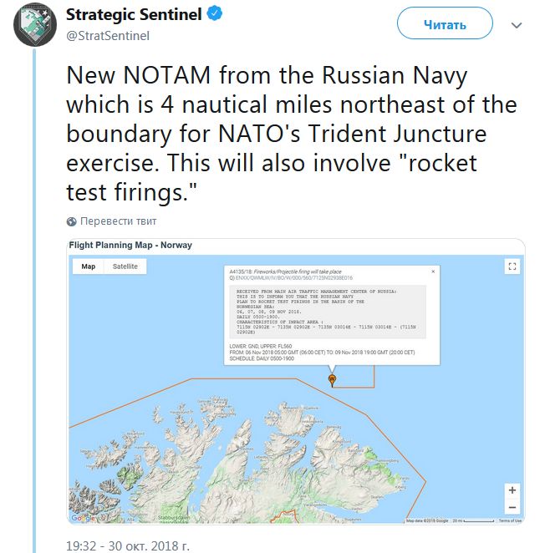Click the globe icon beside translate tweet
Screen dimensions: 545x553
(72, 221)
